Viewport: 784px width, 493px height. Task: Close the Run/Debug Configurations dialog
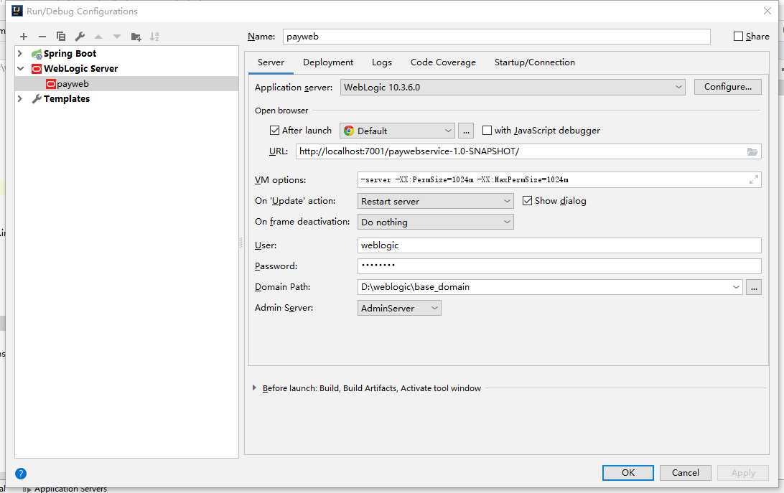(x=767, y=11)
